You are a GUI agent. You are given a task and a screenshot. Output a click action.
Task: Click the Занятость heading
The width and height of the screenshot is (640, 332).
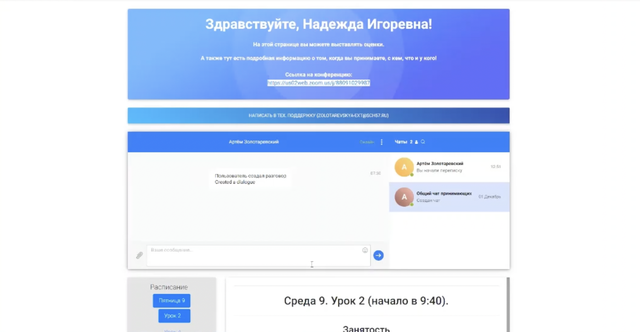click(366, 329)
